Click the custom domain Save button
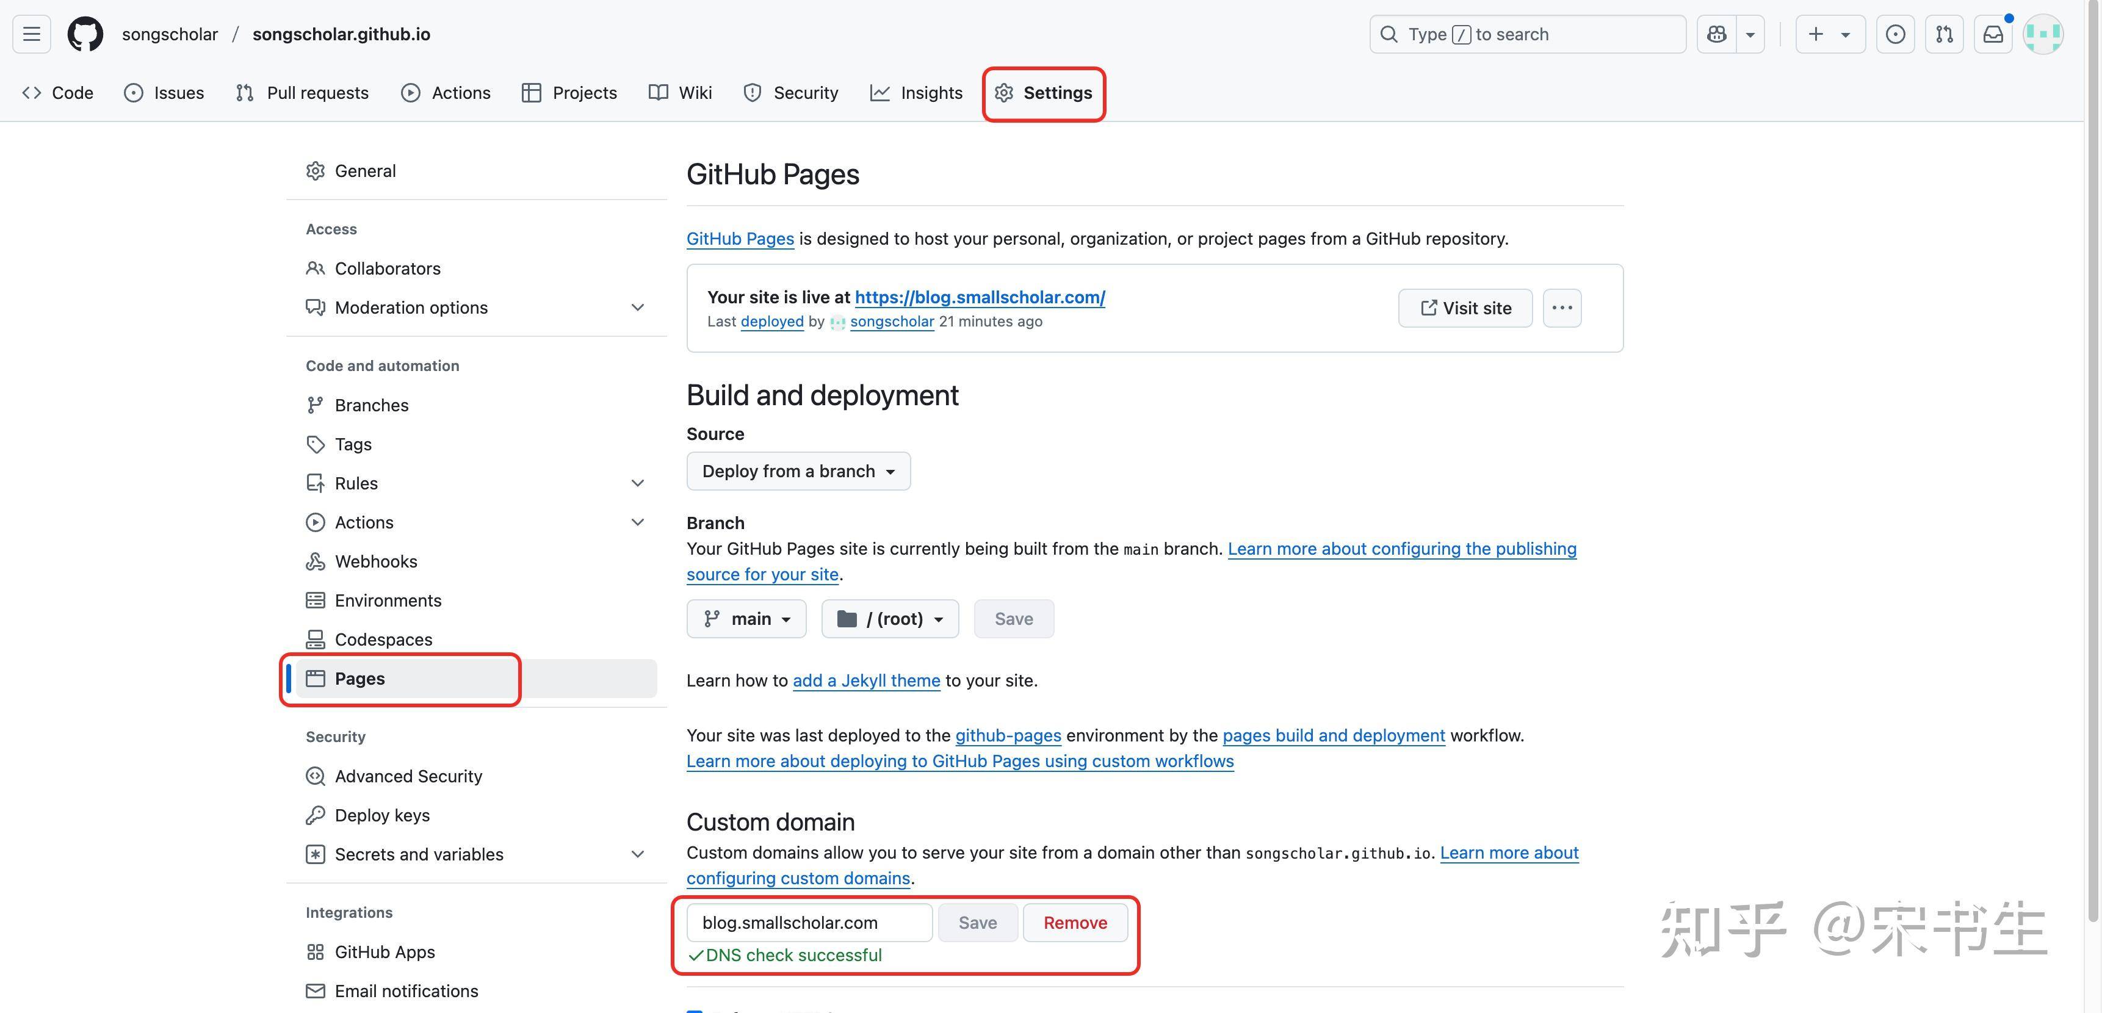 pos(978,923)
